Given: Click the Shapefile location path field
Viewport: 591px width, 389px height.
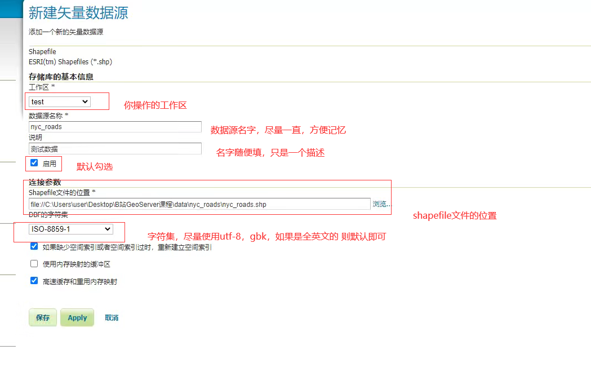Looking at the screenshot, I should click(x=199, y=204).
